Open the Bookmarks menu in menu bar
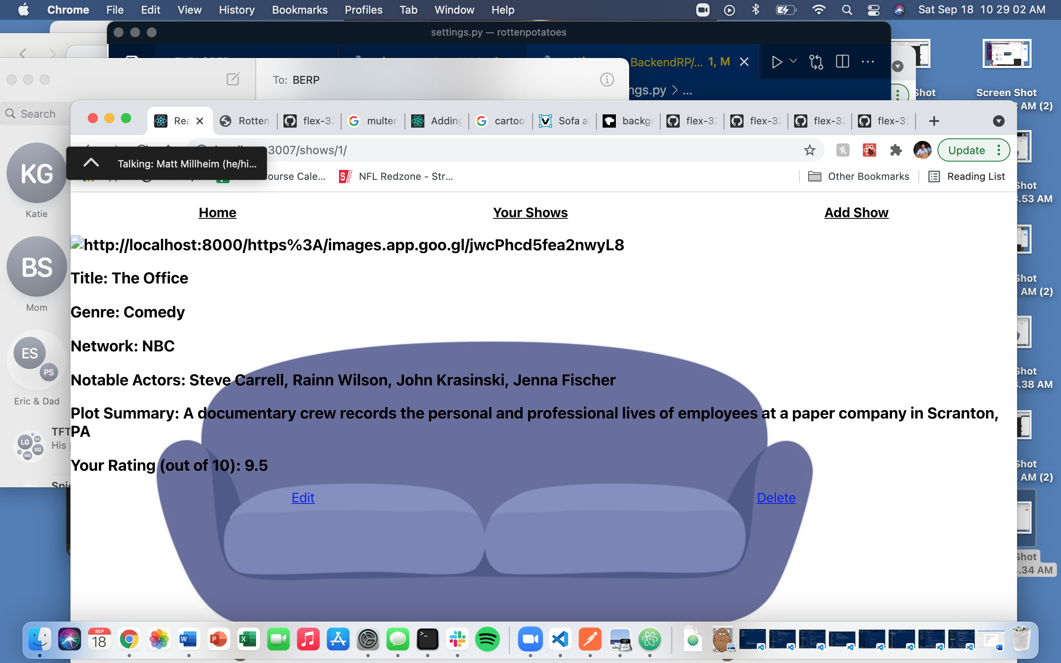This screenshot has width=1061, height=663. coord(300,10)
